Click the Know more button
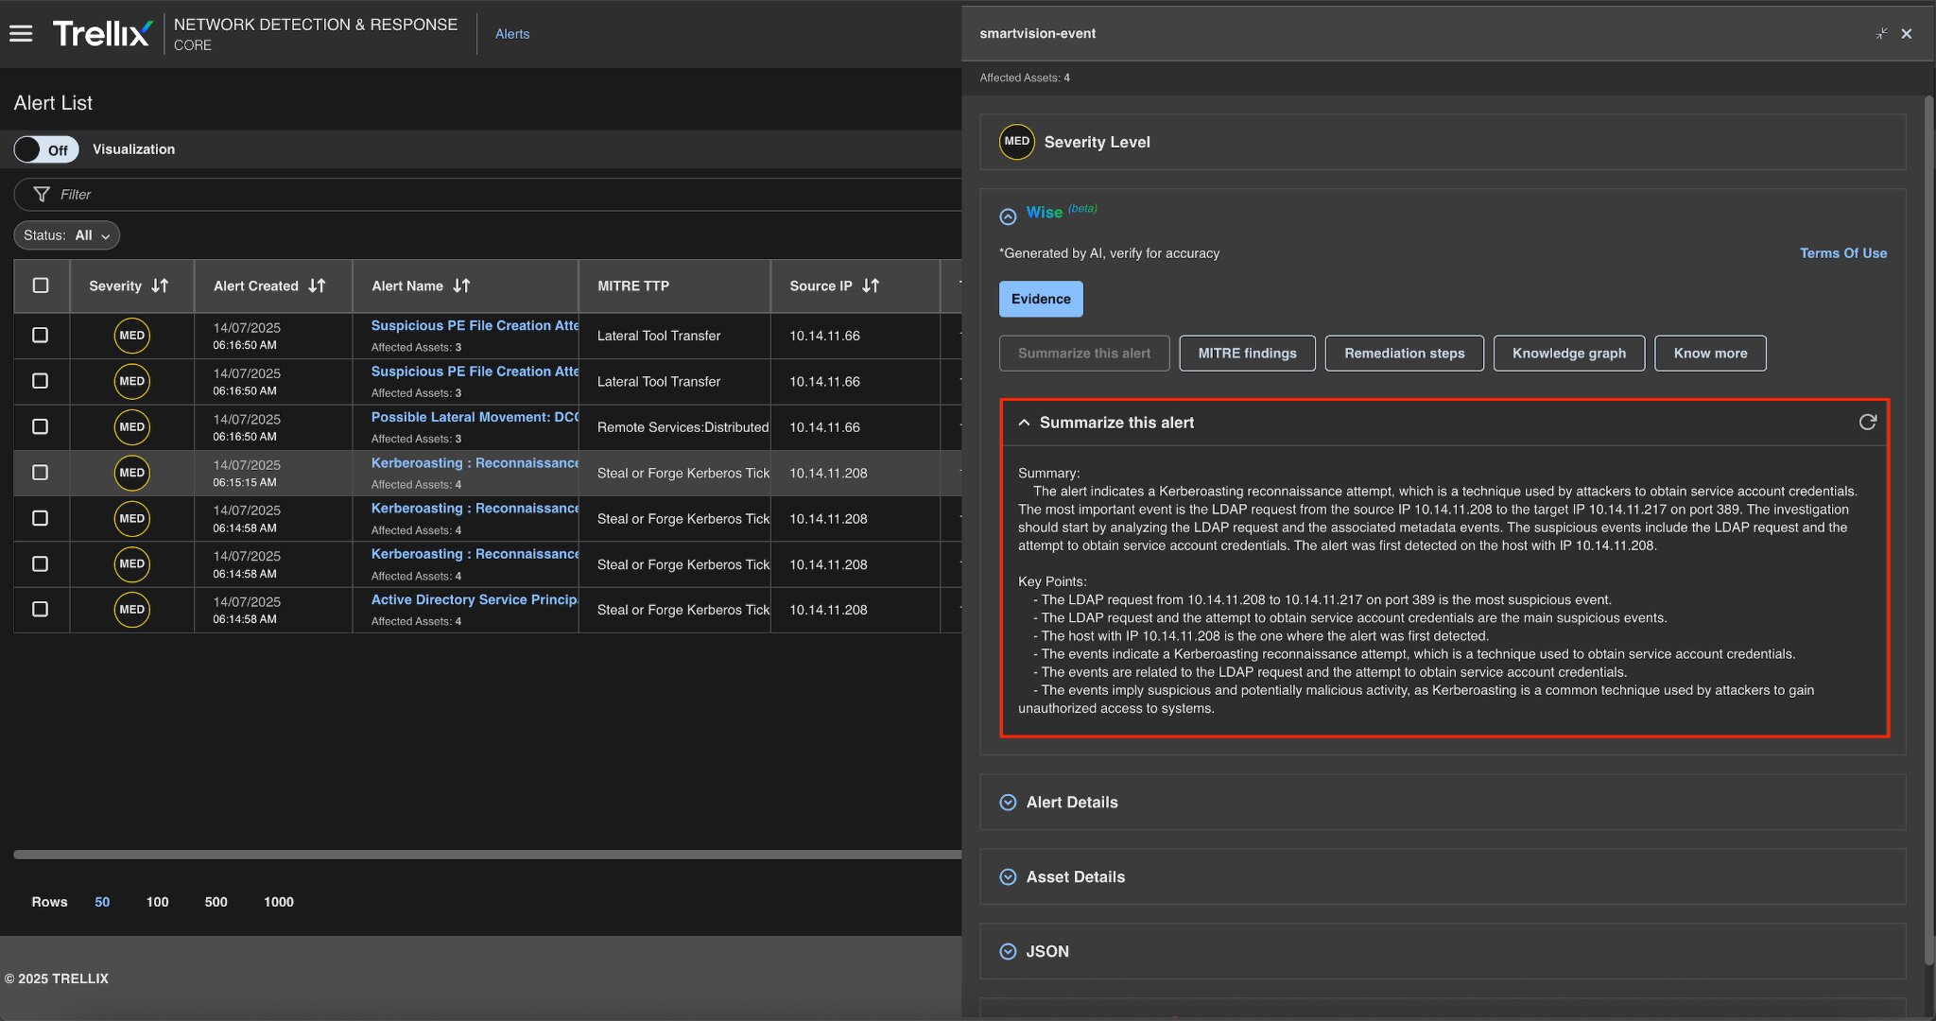Screen dimensions: 1936x1021 coord(1710,354)
